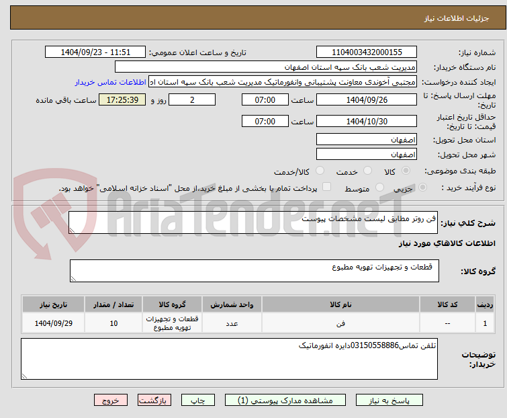Screen dimensions: 507x418
Task: Select the کالا radio button
Action: click(406, 171)
